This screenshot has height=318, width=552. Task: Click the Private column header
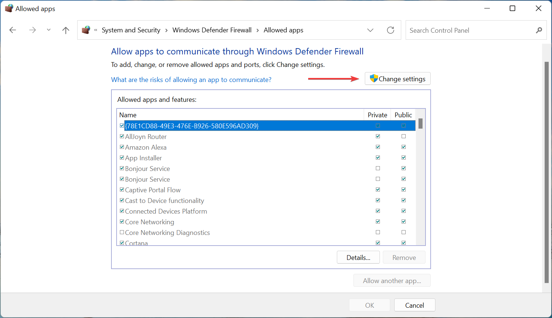click(377, 115)
